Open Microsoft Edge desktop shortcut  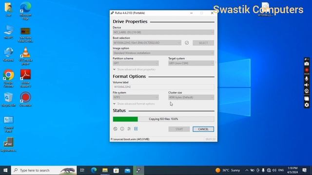pyautogui.click(x=25, y=11)
